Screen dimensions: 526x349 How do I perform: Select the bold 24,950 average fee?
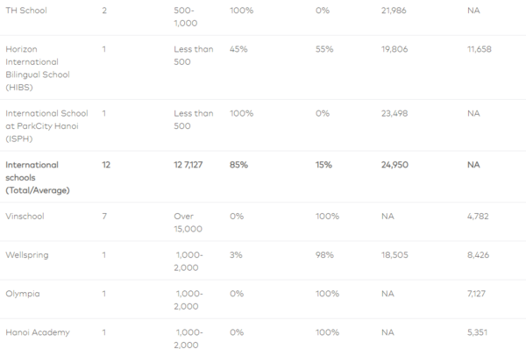pos(394,165)
